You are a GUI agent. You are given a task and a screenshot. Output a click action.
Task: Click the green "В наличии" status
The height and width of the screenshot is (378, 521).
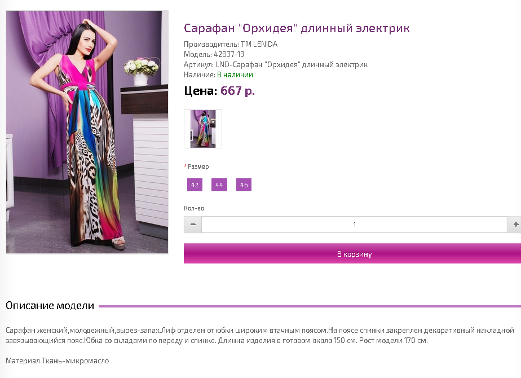[235, 75]
